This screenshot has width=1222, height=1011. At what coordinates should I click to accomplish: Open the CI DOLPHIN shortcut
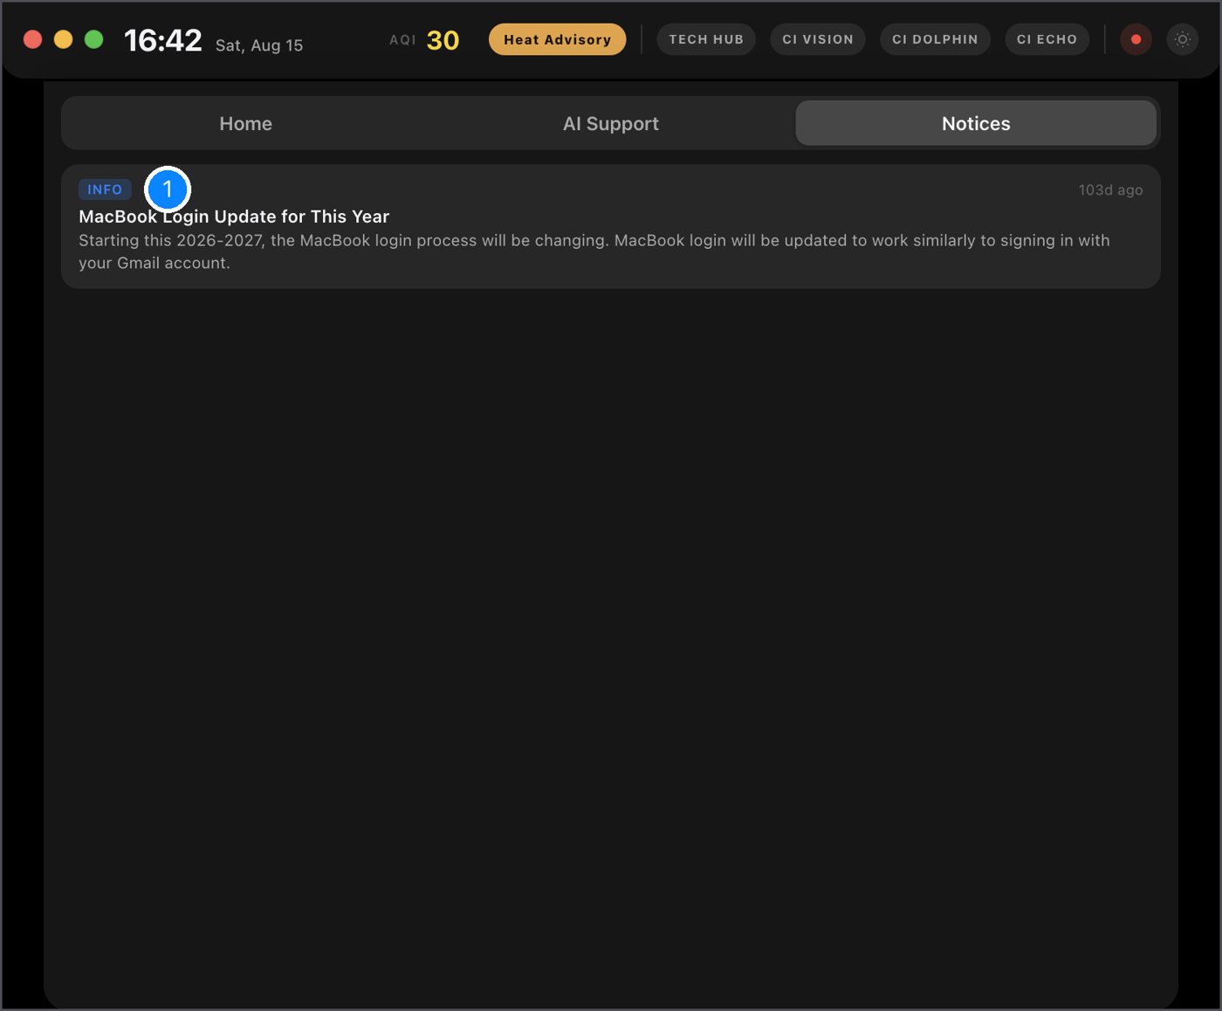tap(935, 39)
